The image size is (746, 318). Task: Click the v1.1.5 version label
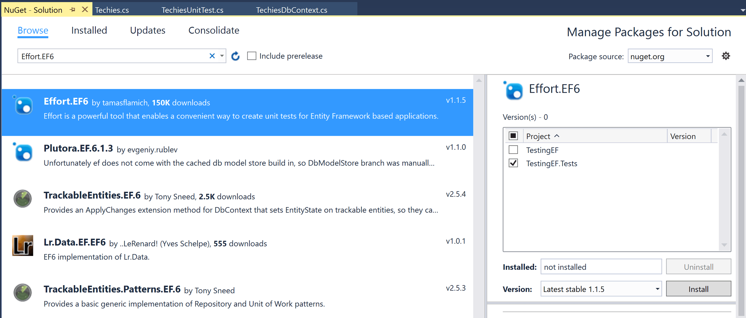coord(456,100)
